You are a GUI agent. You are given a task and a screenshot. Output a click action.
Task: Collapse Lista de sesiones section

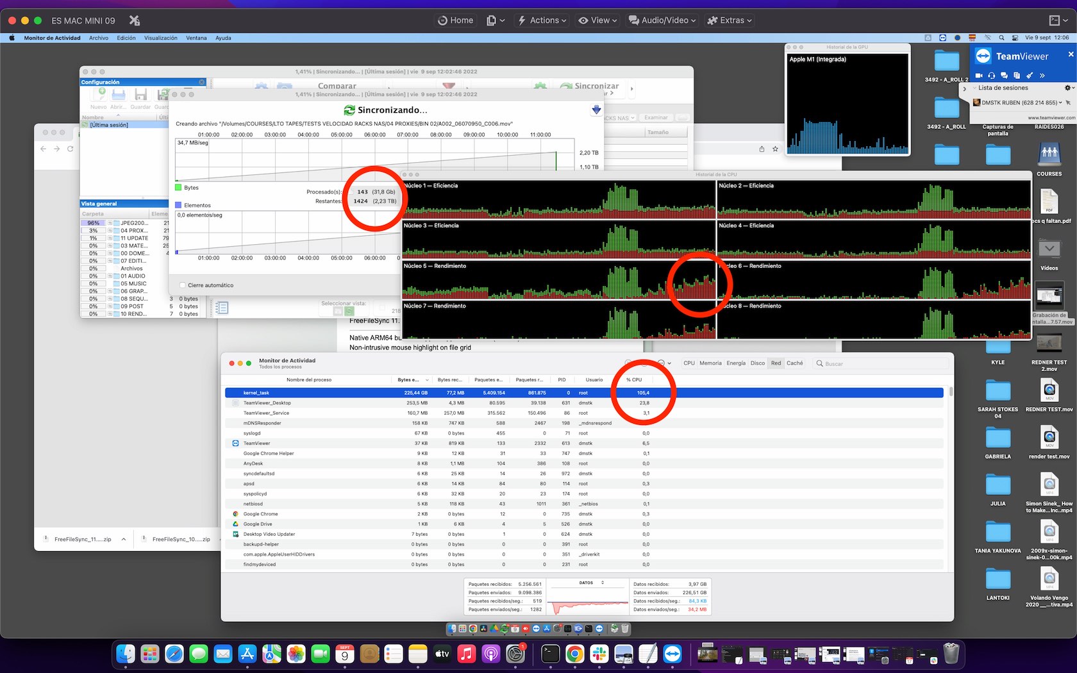(974, 88)
